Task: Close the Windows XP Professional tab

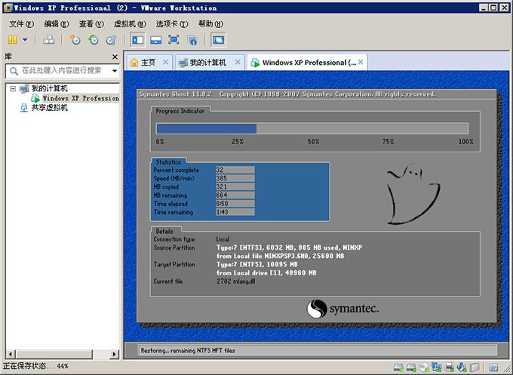Action: click(x=361, y=62)
